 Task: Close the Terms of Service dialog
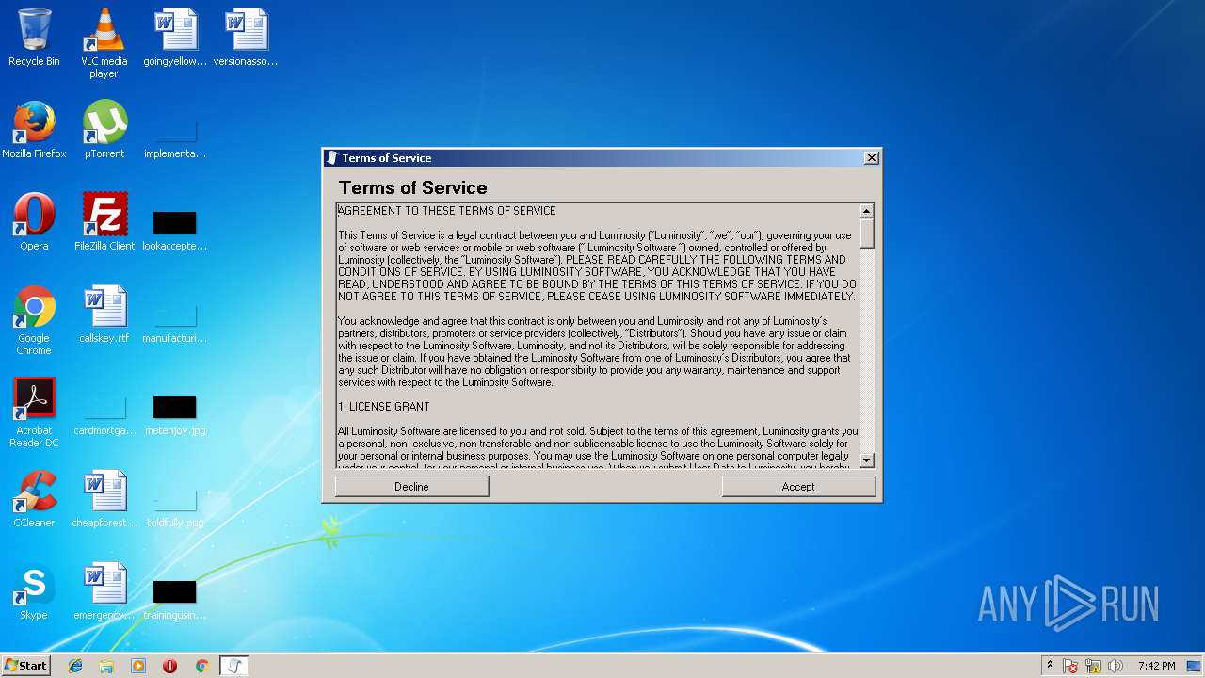(x=871, y=157)
